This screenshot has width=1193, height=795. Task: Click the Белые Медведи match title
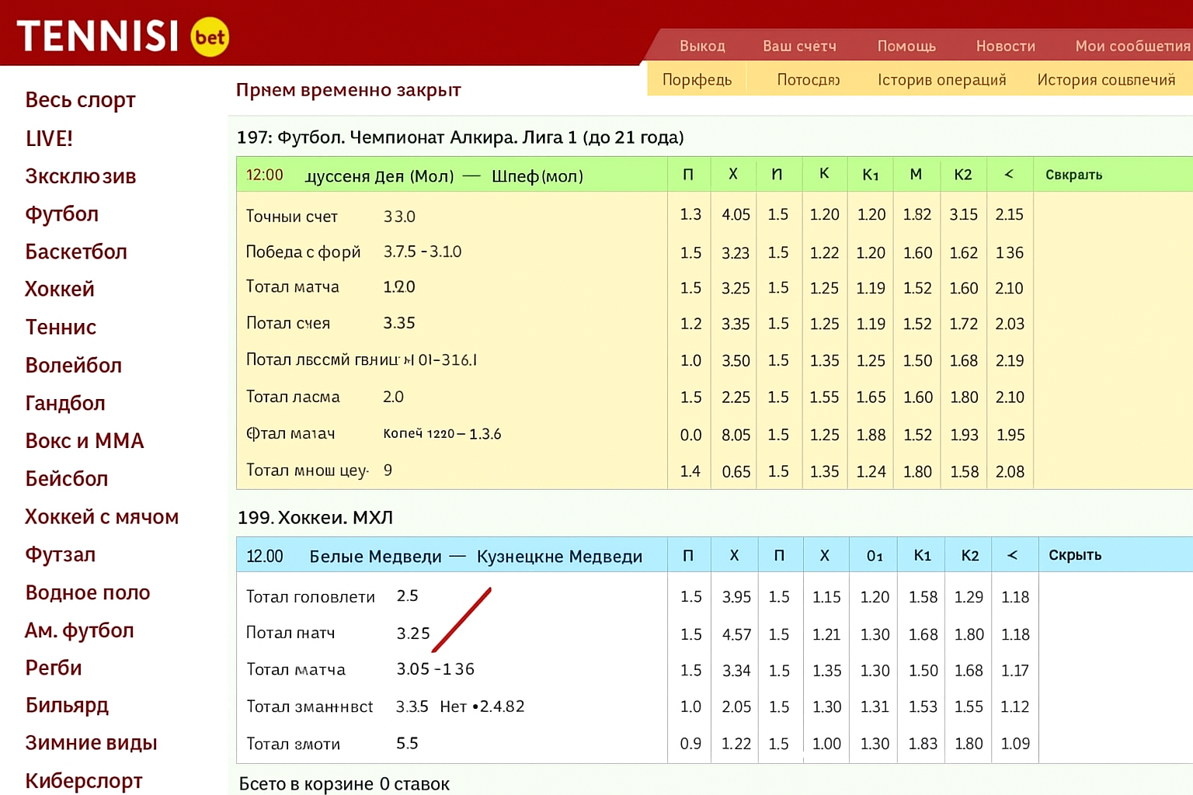pyautogui.click(x=475, y=556)
